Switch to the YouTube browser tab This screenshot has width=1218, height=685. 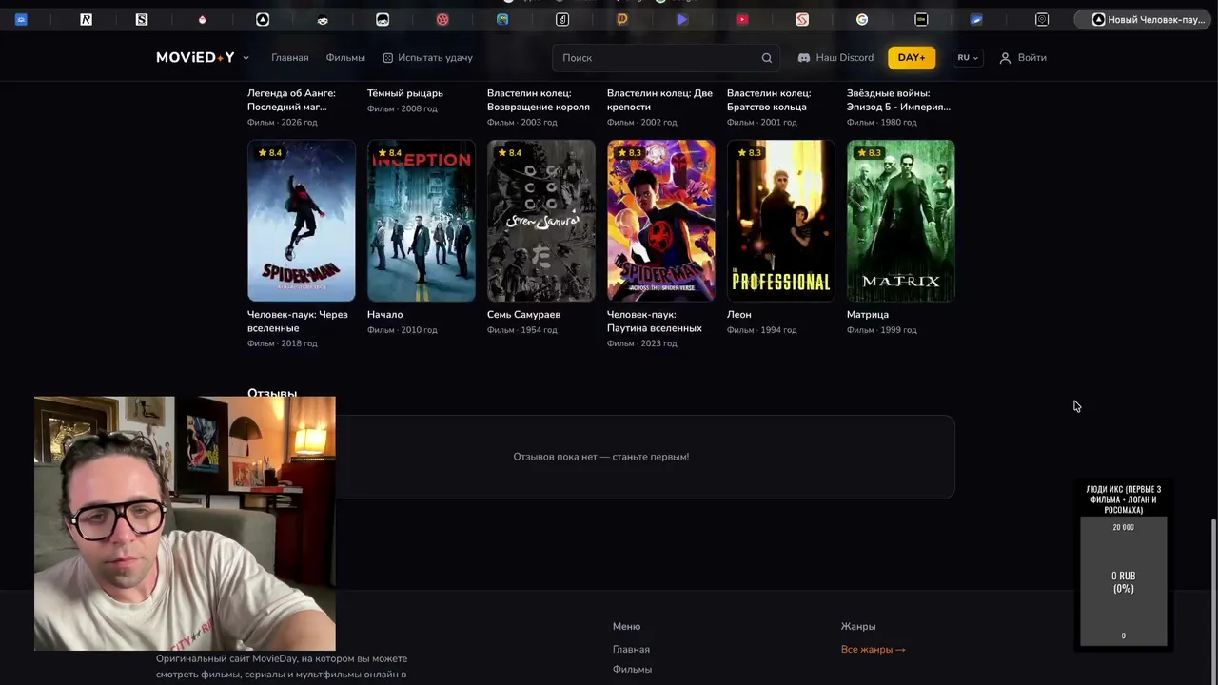(x=742, y=19)
